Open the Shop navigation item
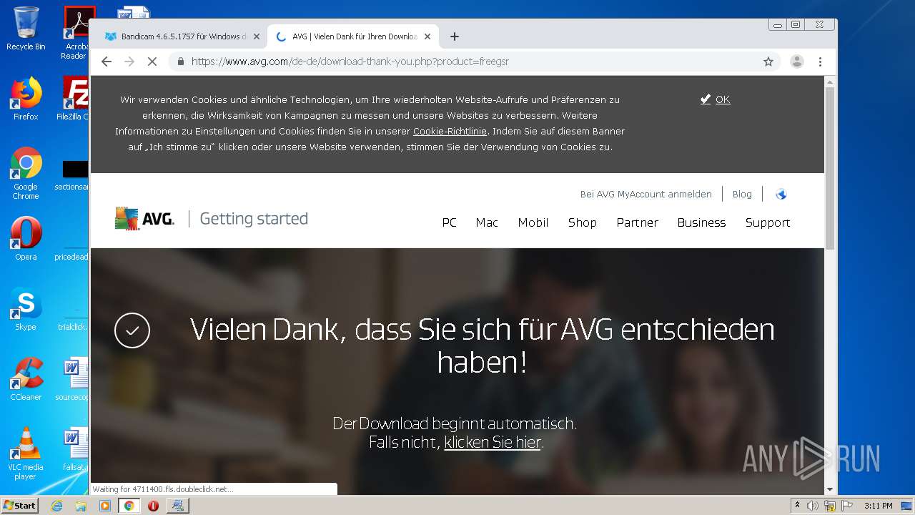This screenshot has height=515, width=915. click(583, 222)
